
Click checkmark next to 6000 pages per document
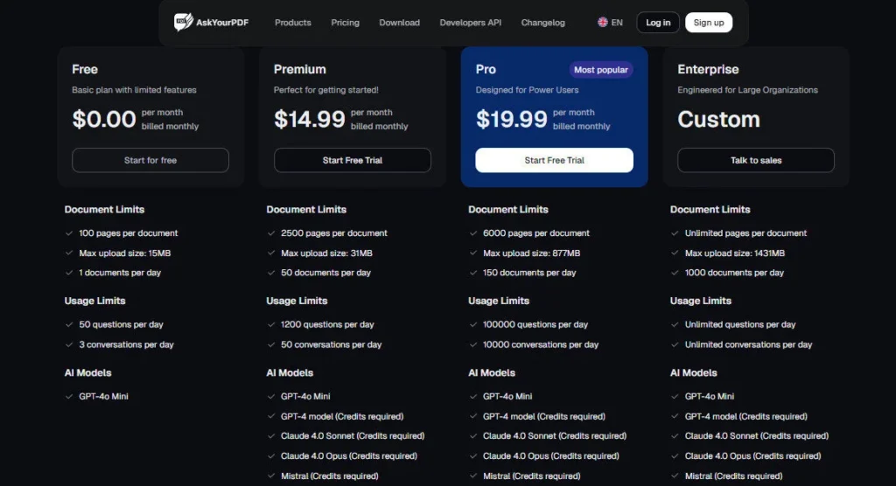coord(473,233)
